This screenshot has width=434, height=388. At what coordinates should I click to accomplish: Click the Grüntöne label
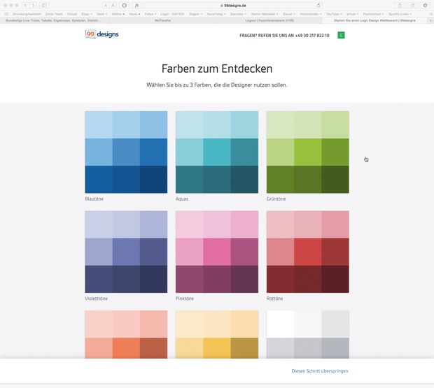[x=276, y=199]
